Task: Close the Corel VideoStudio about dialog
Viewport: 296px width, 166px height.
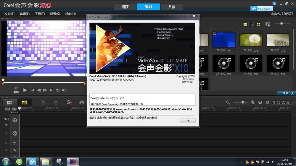Action: [194, 16]
